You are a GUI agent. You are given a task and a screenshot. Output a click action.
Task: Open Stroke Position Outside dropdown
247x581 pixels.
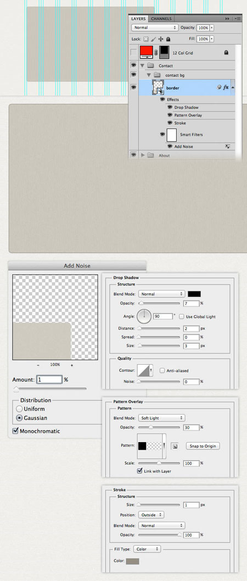[x=151, y=515]
